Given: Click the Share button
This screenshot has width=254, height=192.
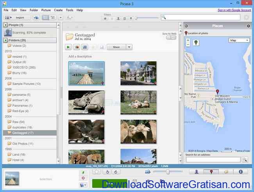Looking at the screenshot, I should point(116,47).
